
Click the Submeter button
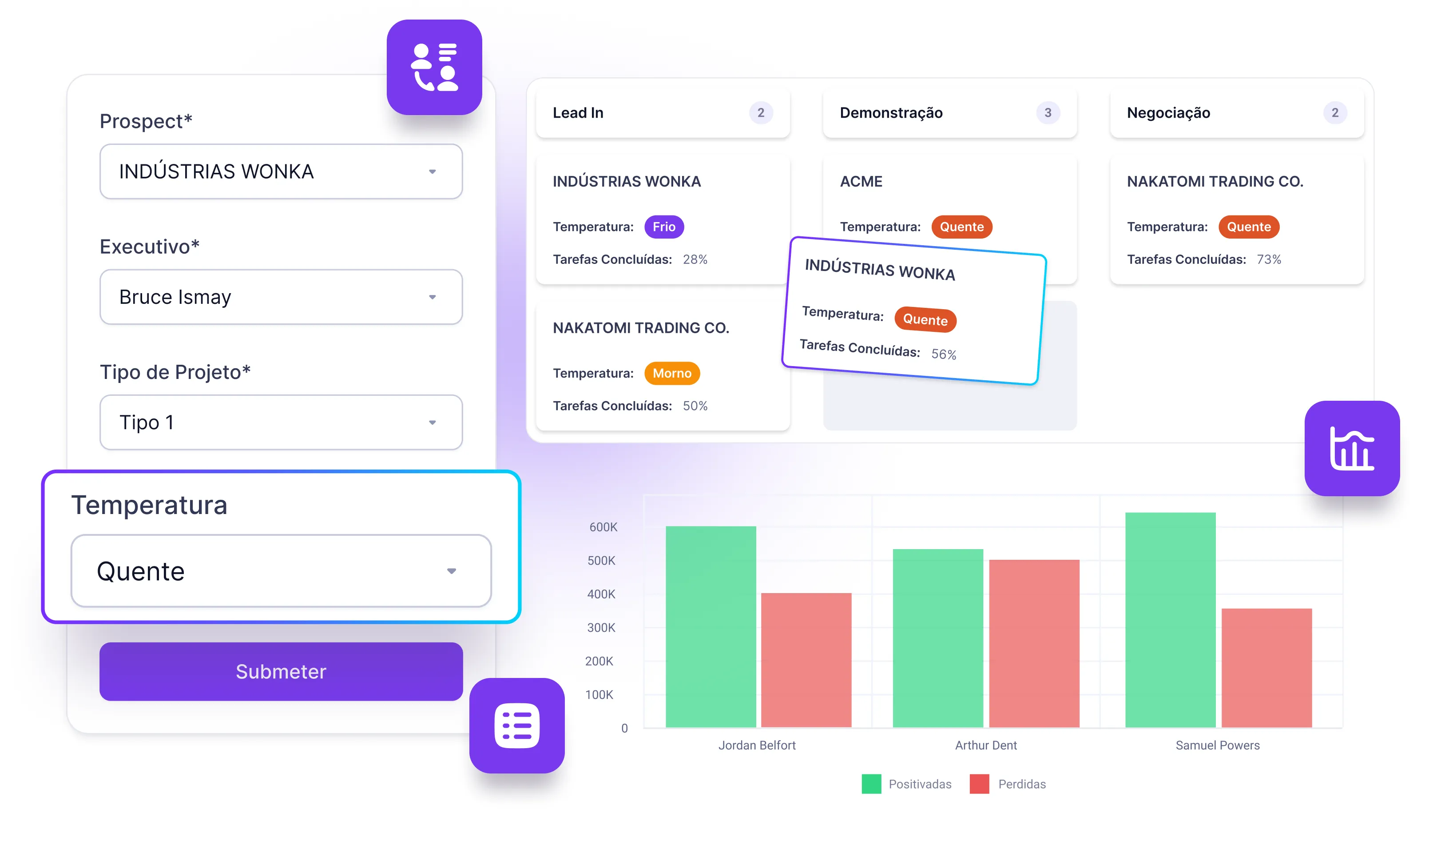click(x=281, y=671)
